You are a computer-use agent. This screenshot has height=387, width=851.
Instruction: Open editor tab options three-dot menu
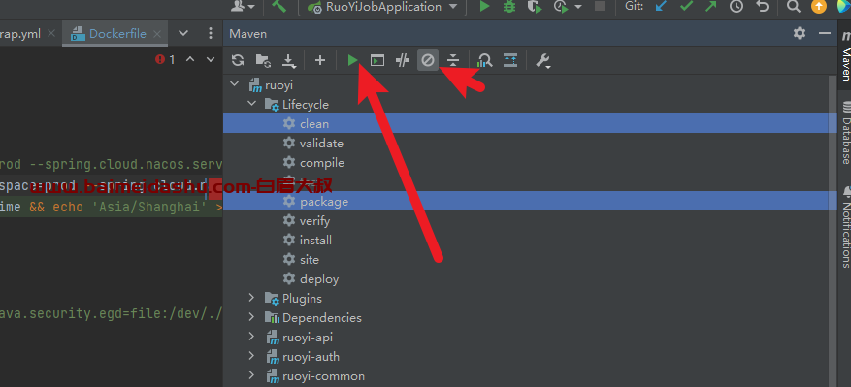tap(211, 33)
